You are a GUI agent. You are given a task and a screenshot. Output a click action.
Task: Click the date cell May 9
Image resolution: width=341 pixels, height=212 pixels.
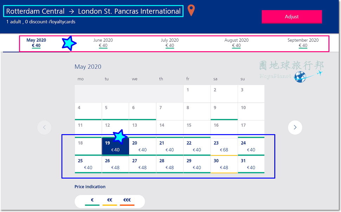click(224, 111)
